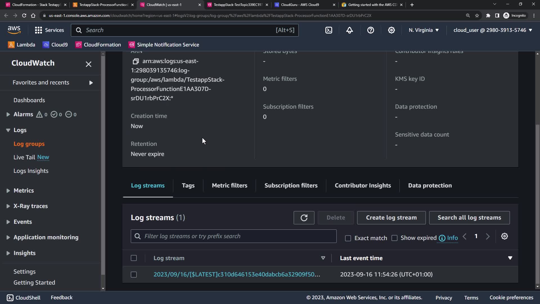
Task: Check the box for the 2023/09/16 log stream
Action: tap(134, 274)
